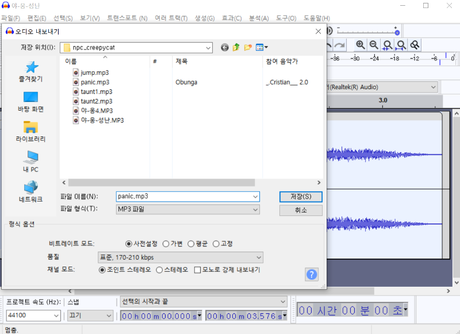Image resolution: width=460 pixels, height=334 pixels.
Task: Fit selection to width in Audacity
Action: tap(387, 45)
